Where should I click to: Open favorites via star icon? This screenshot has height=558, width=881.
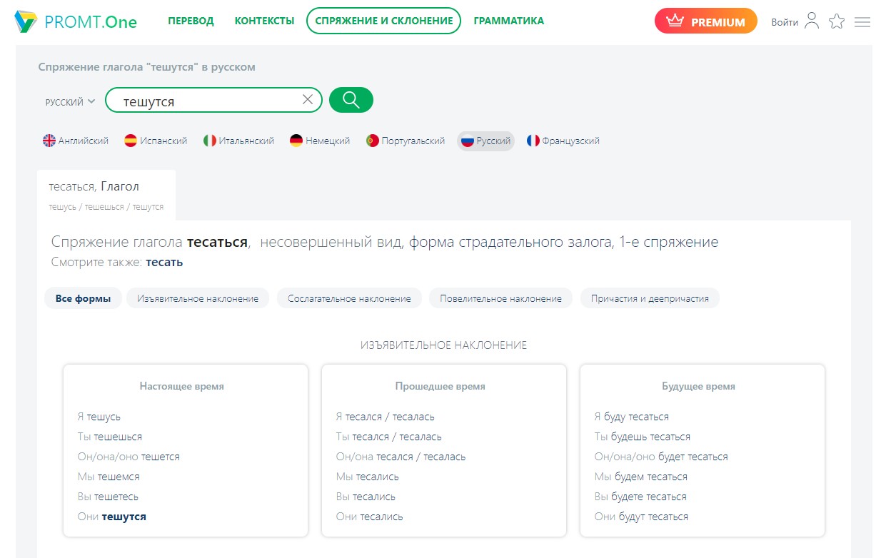[x=837, y=21]
